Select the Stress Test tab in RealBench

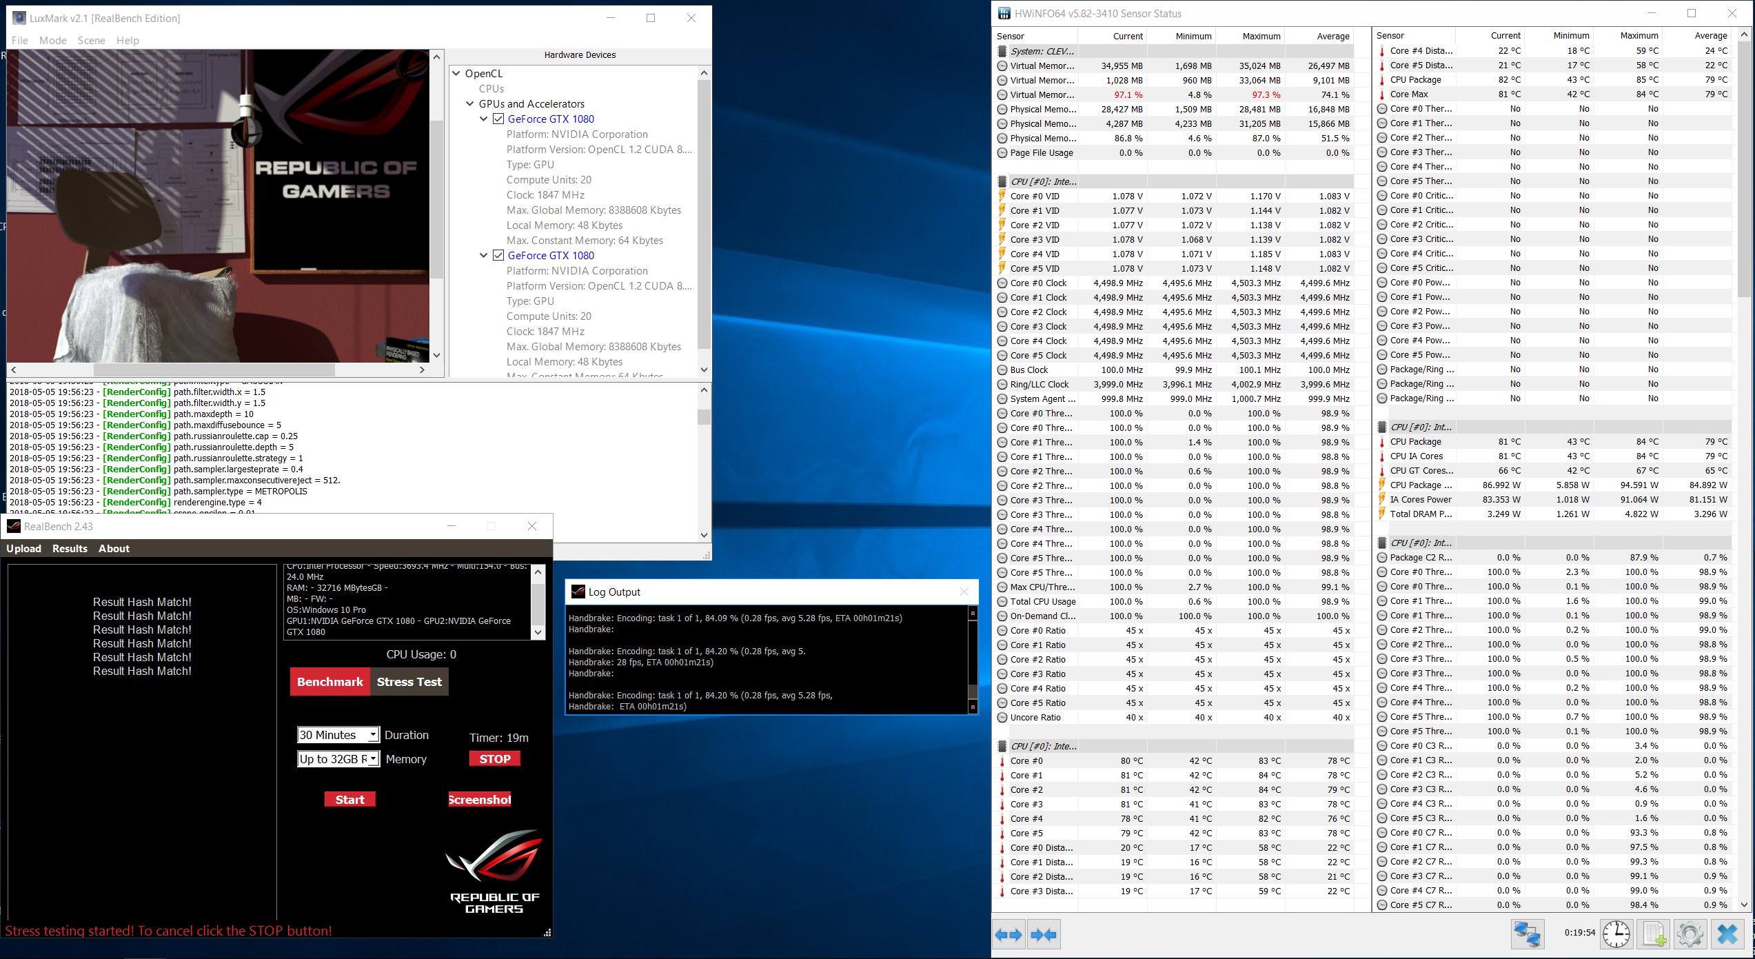tap(409, 682)
